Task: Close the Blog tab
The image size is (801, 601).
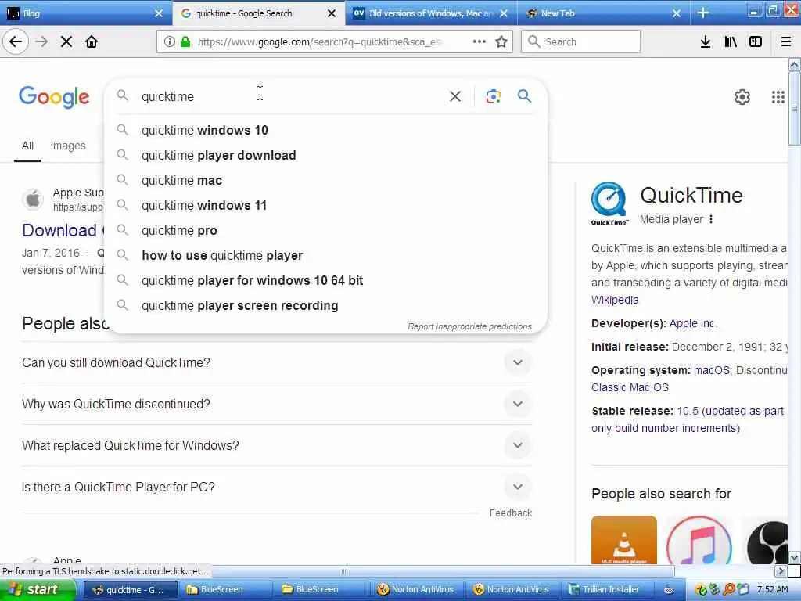Action: pyautogui.click(x=159, y=13)
